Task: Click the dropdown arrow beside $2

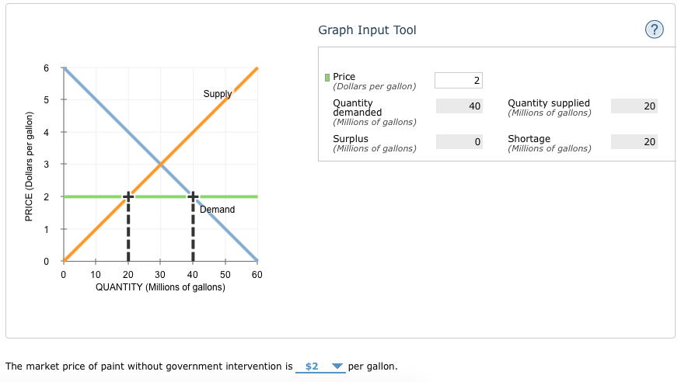Action: pos(337,366)
